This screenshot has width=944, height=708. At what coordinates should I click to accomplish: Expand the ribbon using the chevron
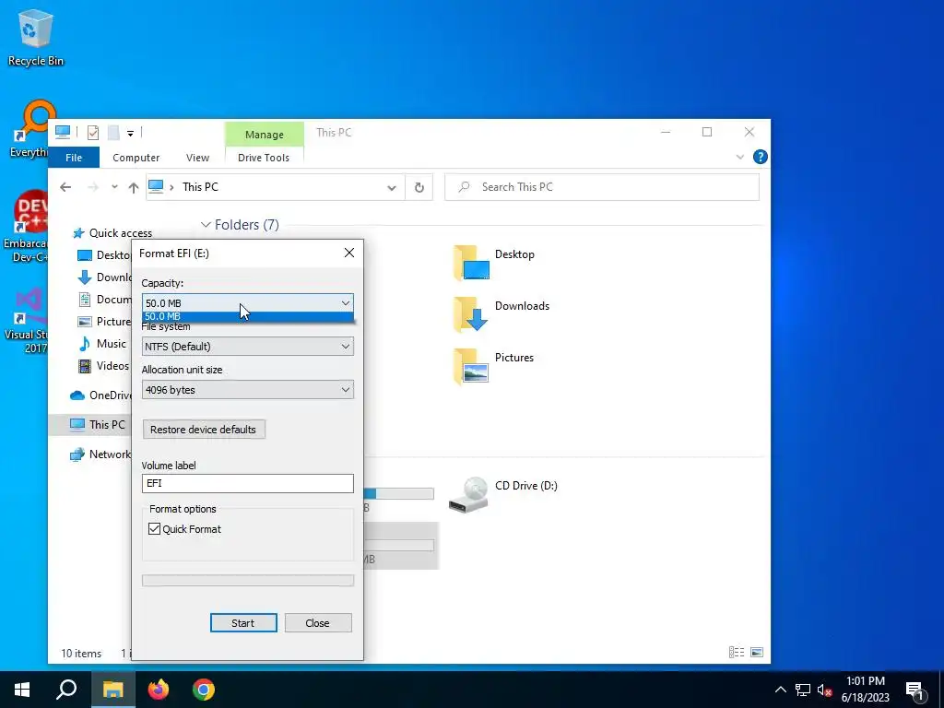pyautogui.click(x=740, y=157)
